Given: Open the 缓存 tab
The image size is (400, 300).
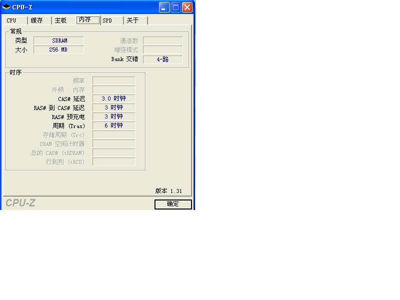Looking at the screenshot, I should tap(39, 20).
